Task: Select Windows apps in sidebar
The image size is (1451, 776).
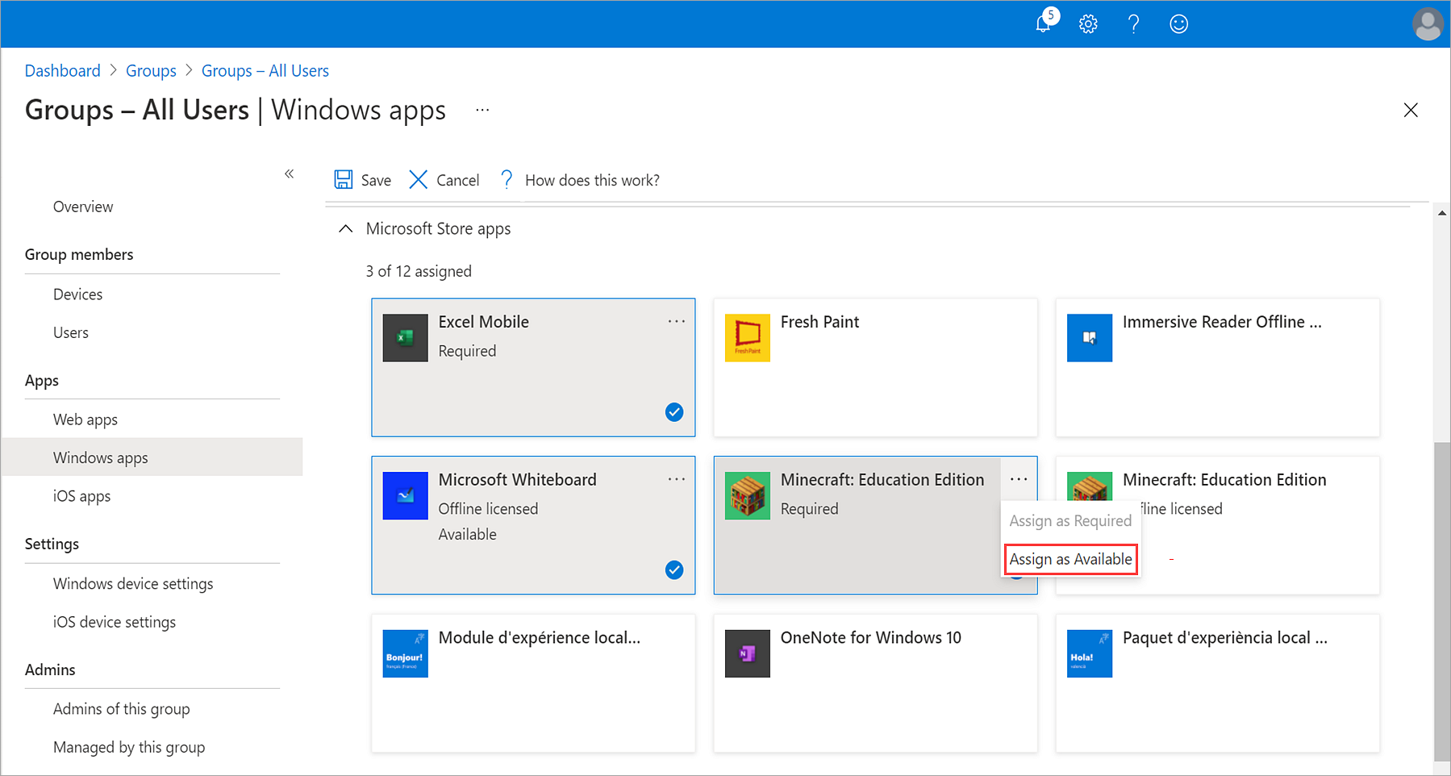Action: point(152,457)
